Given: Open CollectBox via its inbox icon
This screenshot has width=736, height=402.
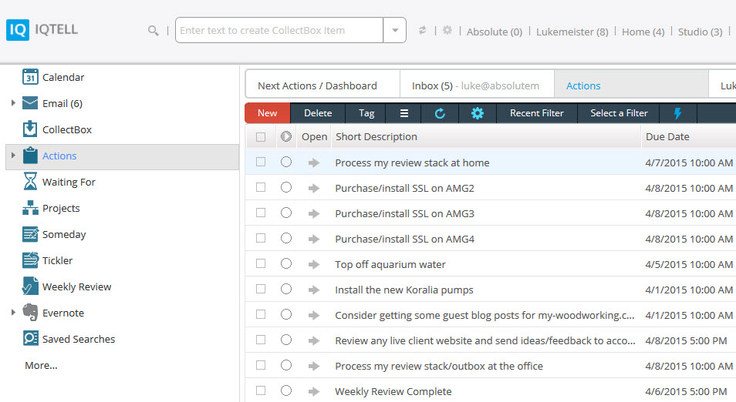Looking at the screenshot, I should point(30,129).
